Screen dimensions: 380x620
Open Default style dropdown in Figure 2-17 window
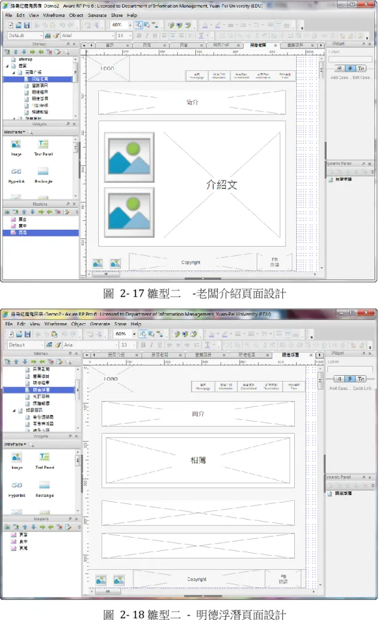pyautogui.click(x=41, y=36)
